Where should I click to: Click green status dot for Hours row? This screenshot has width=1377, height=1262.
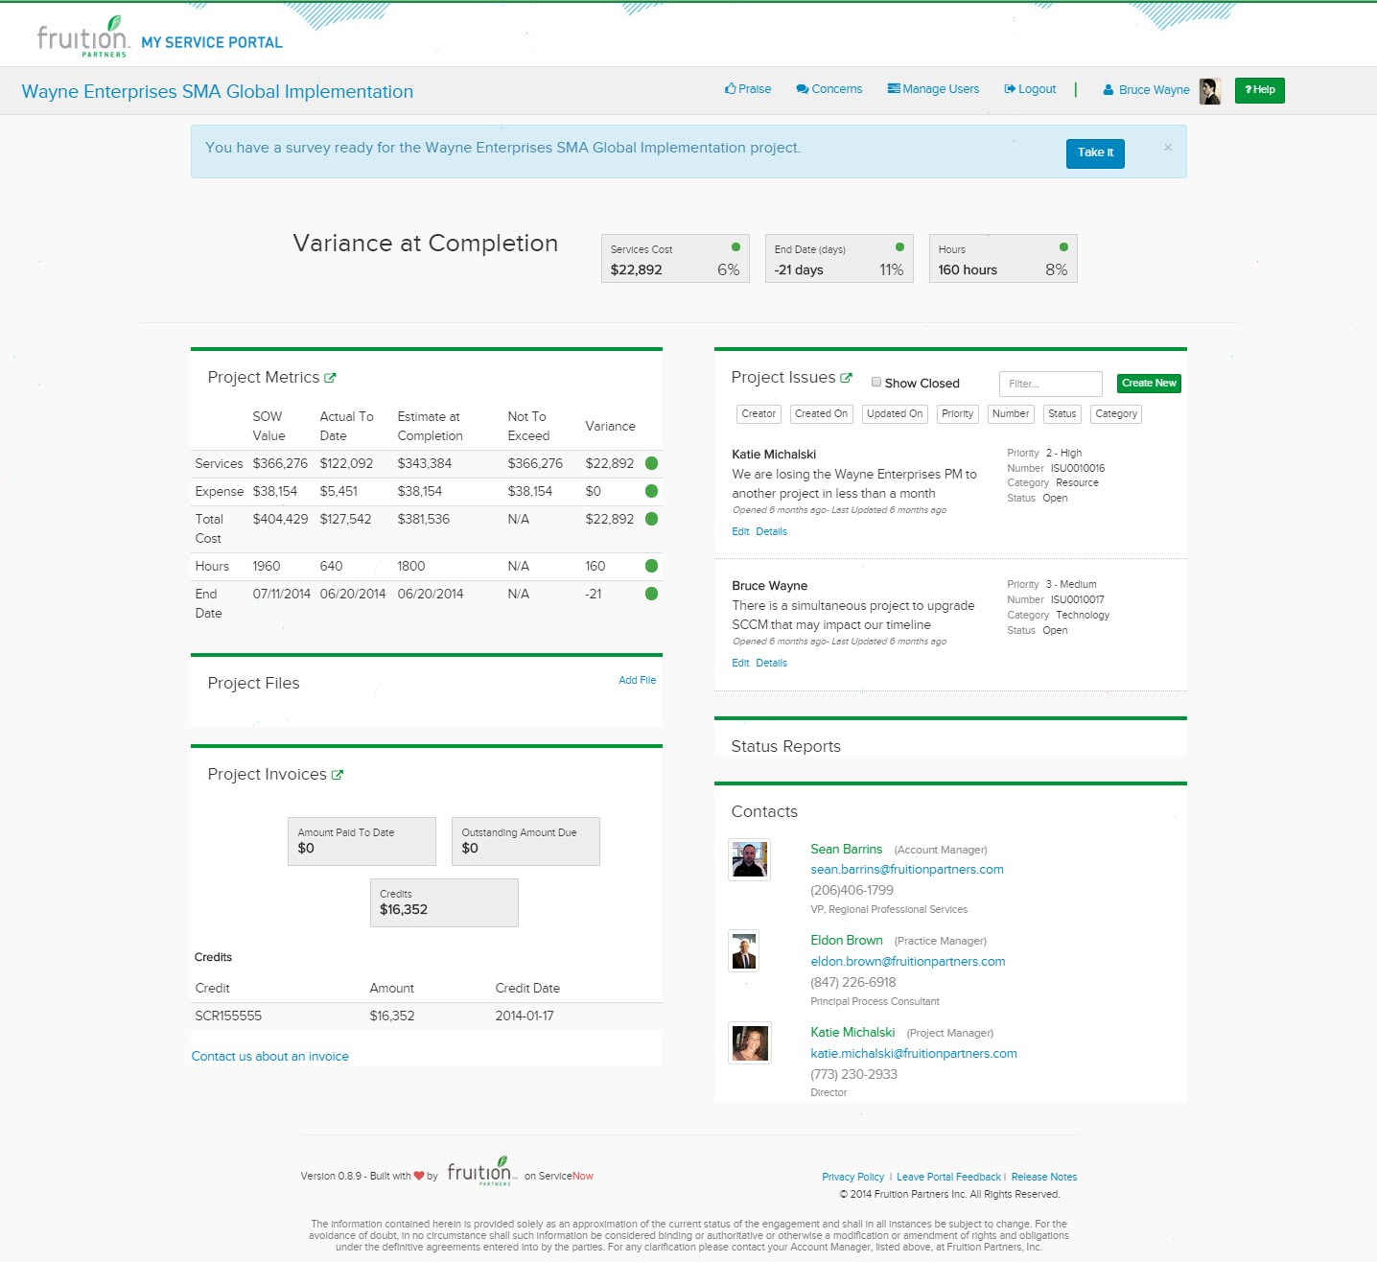pyautogui.click(x=652, y=566)
